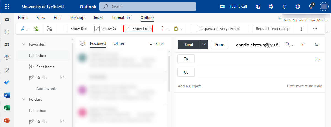Uncheck the Show From checkbox

click(127, 29)
